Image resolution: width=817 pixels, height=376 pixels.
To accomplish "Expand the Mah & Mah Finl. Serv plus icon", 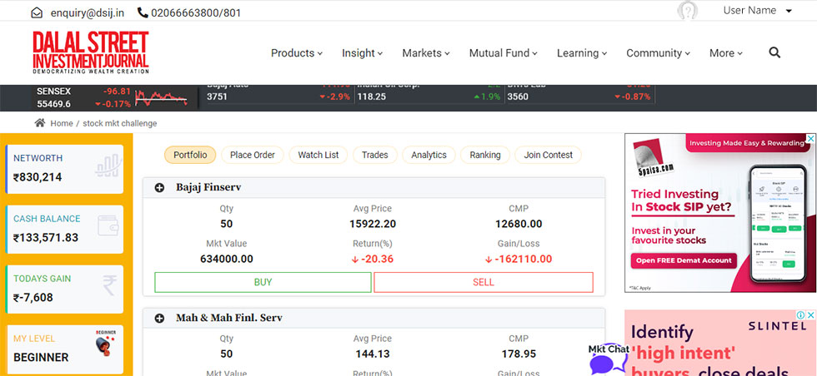I will (159, 319).
